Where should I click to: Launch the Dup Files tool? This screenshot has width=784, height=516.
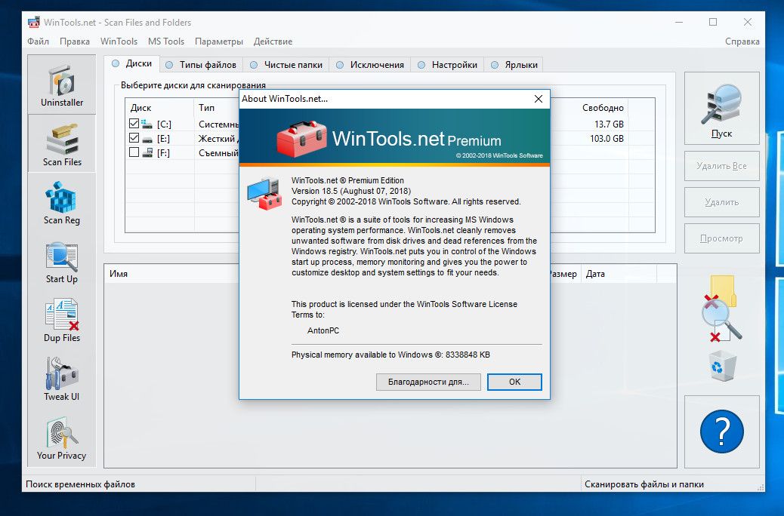click(62, 321)
